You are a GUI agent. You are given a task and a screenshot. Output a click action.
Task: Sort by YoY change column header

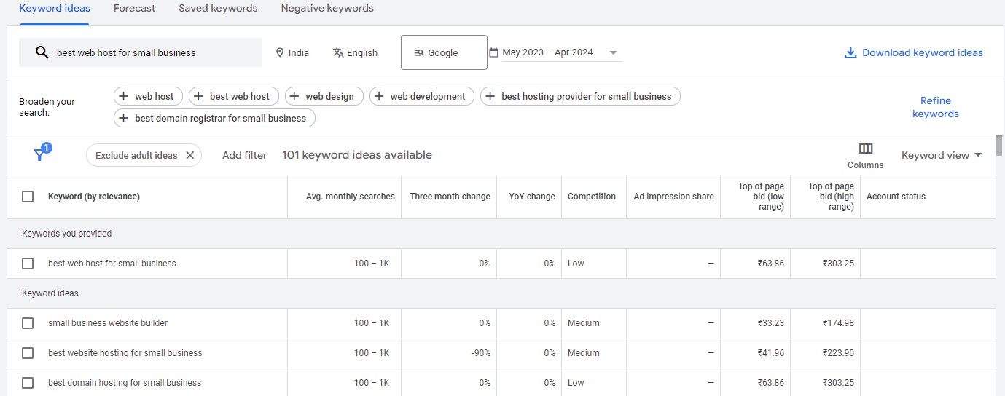pos(531,197)
